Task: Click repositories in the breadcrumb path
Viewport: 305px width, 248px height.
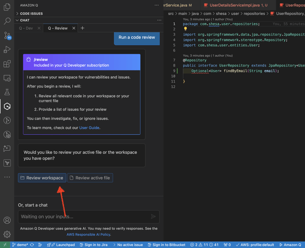Action: click(x=254, y=14)
